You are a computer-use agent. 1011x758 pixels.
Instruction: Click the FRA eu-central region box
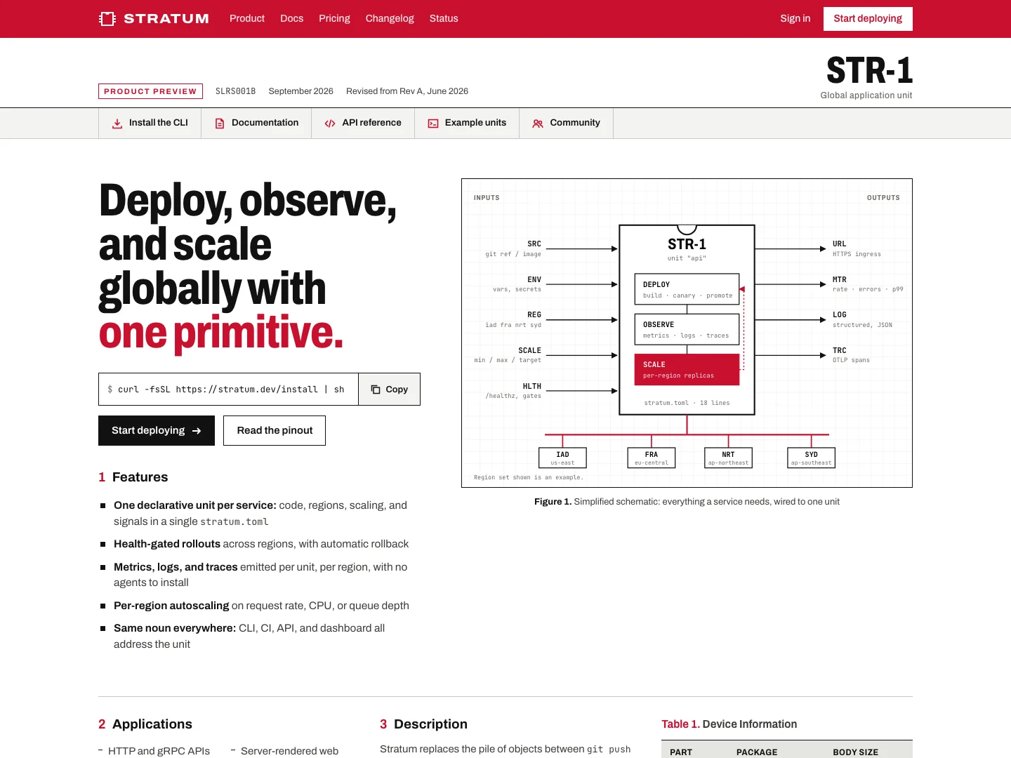[652, 458]
